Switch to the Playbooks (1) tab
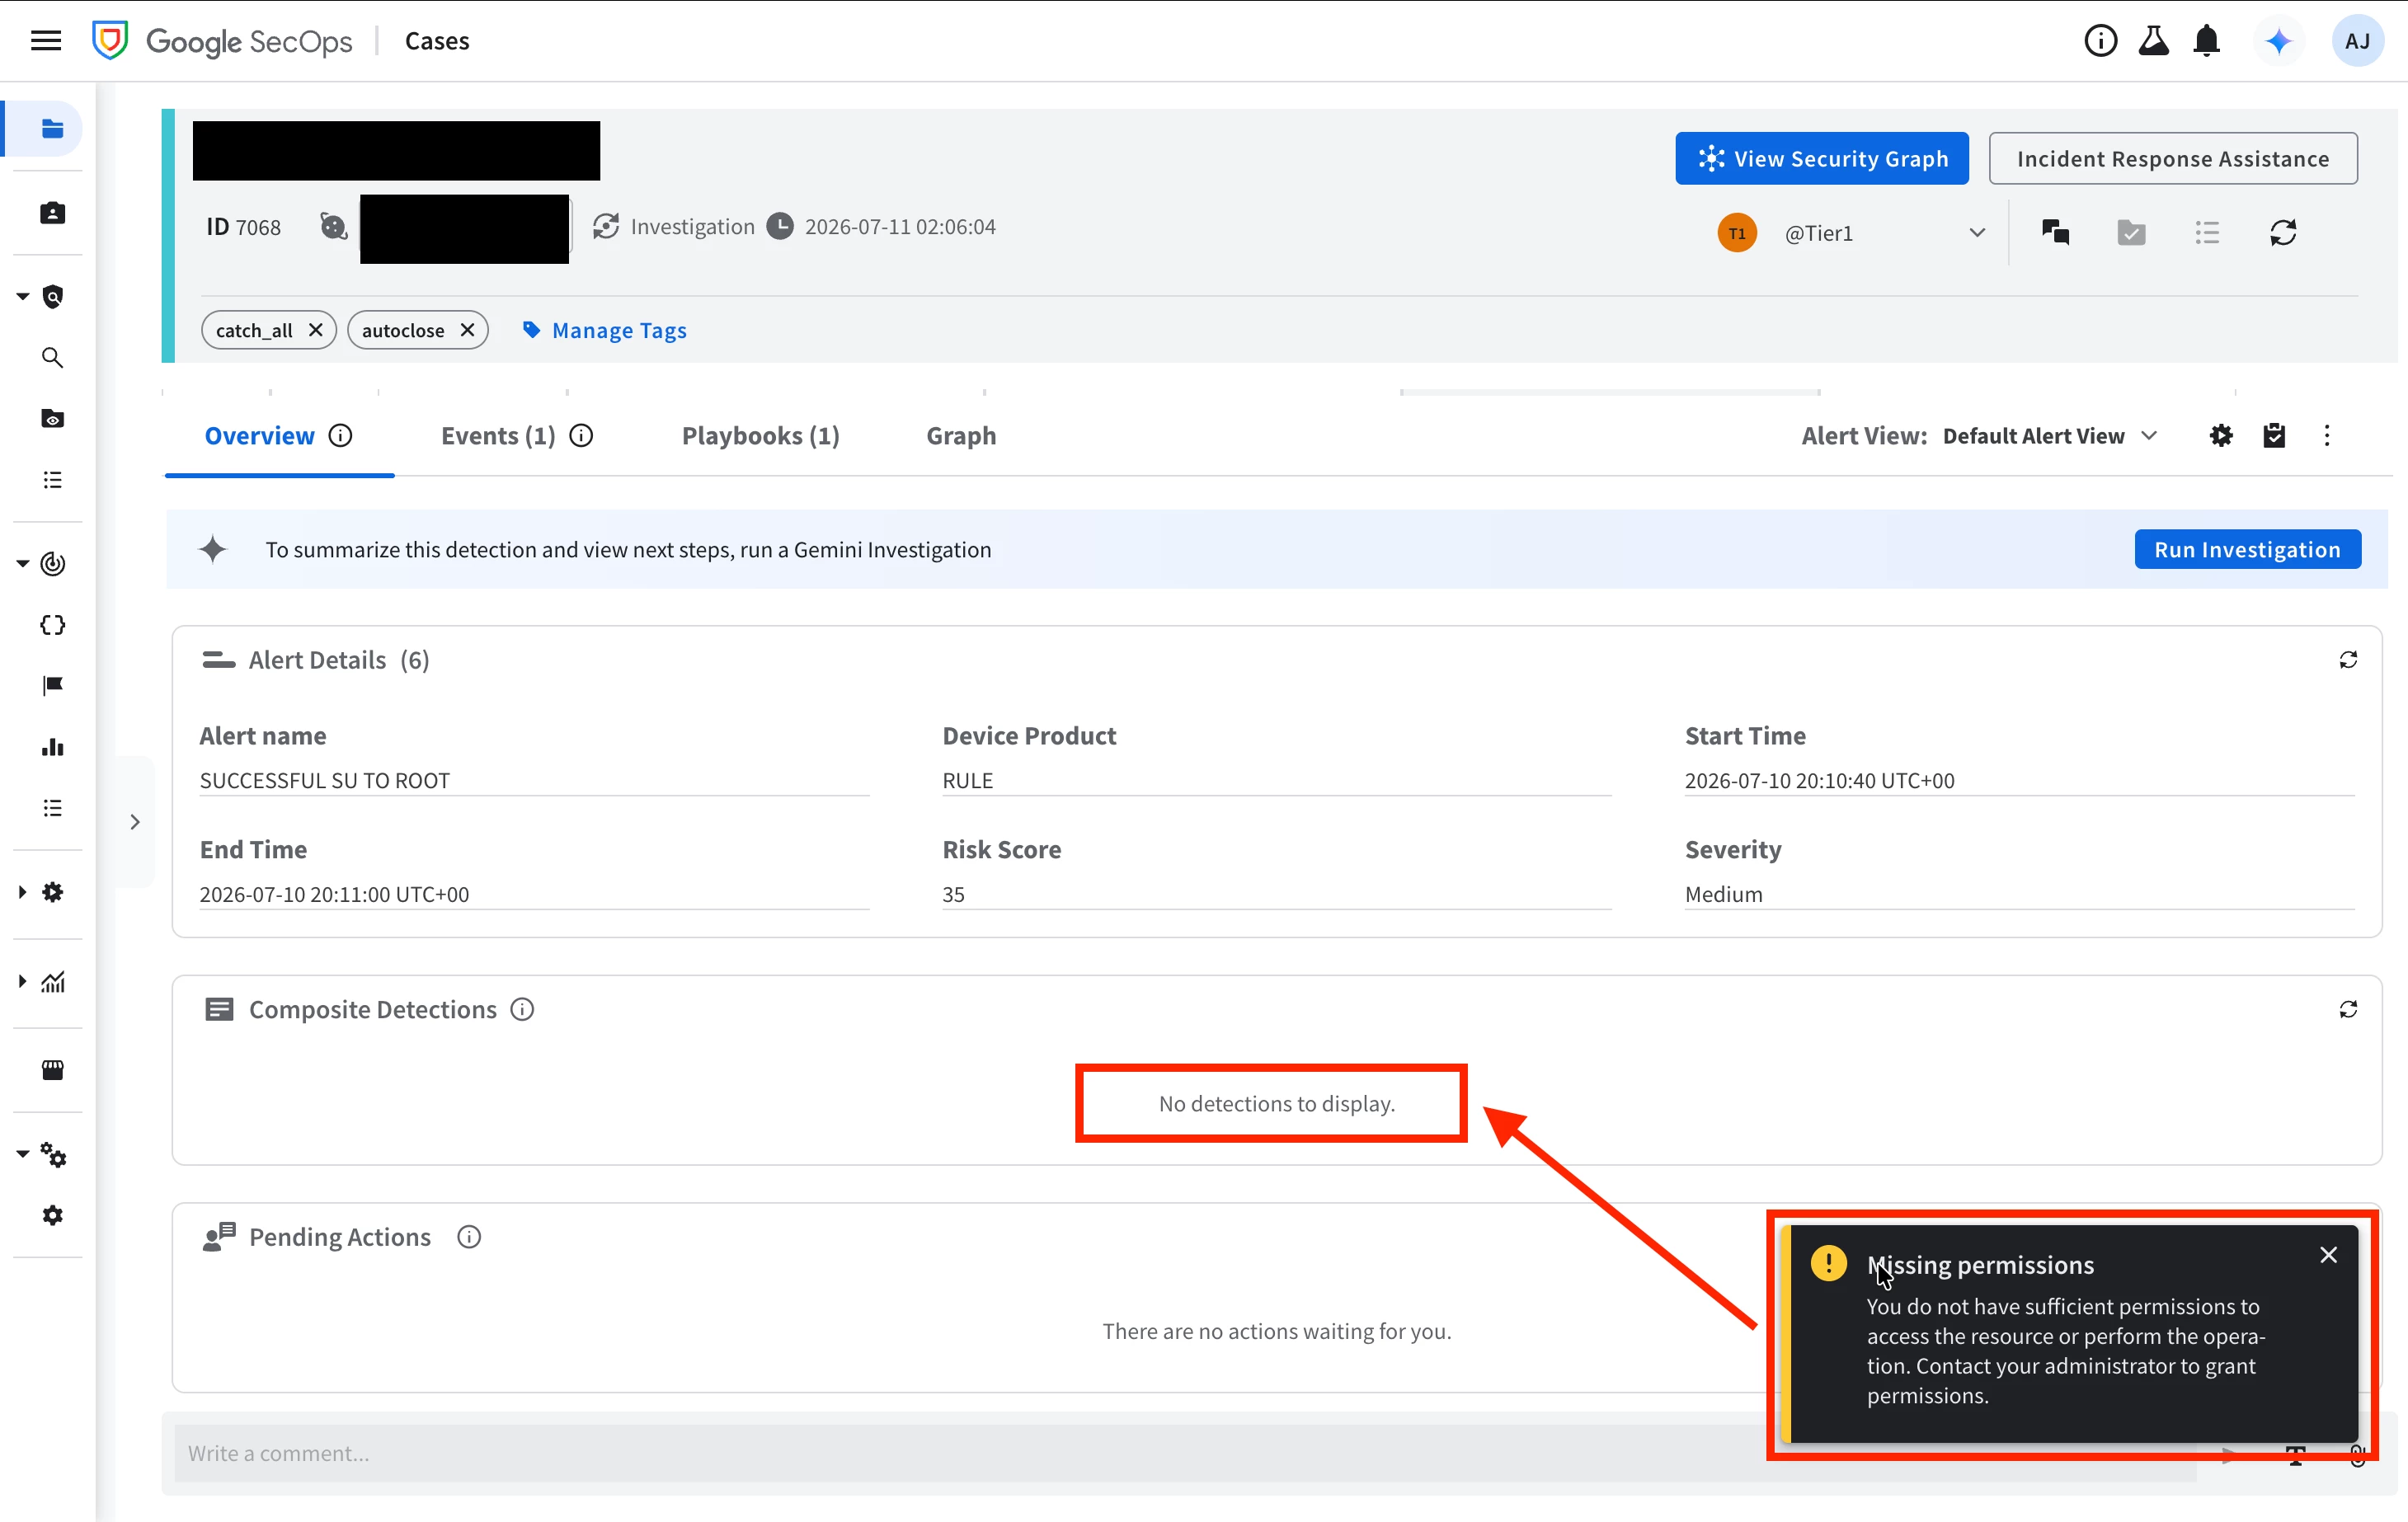The height and width of the screenshot is (1522, 2408). point(760,436)
